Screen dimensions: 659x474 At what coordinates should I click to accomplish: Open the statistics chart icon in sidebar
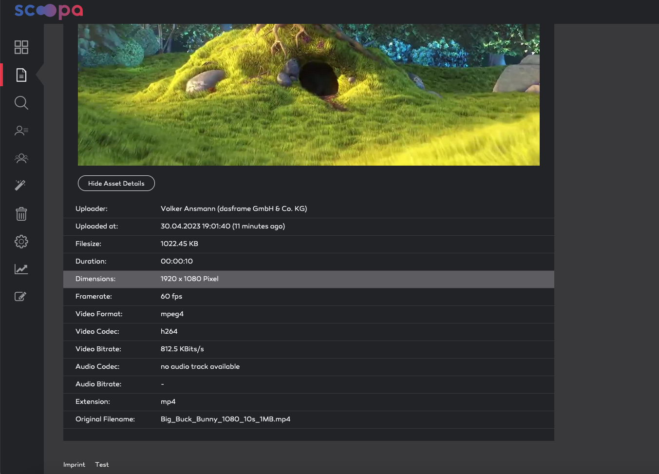coord(21,269)
